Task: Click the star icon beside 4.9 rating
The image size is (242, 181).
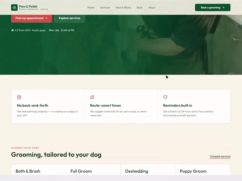Action: click(12, 30)
